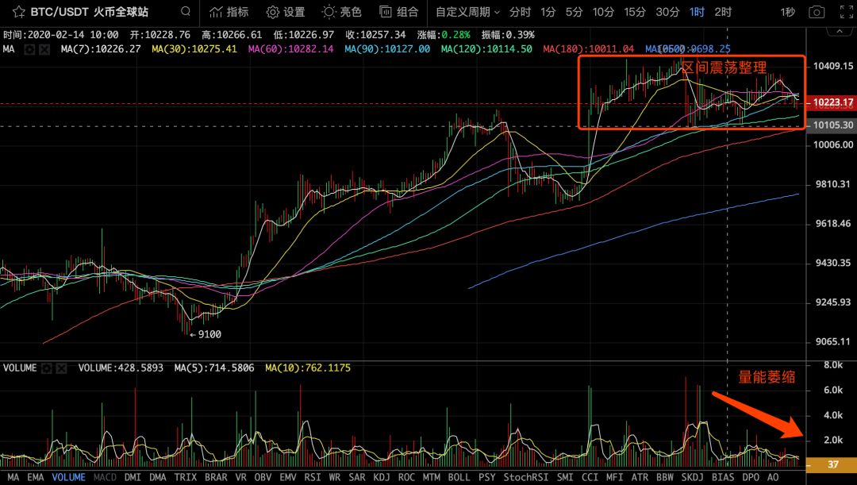
Task: Switch bottom indicator to EMA
Action: pyautogui.click(x=36, y=477)
